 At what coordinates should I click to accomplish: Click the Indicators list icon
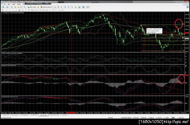79,7
